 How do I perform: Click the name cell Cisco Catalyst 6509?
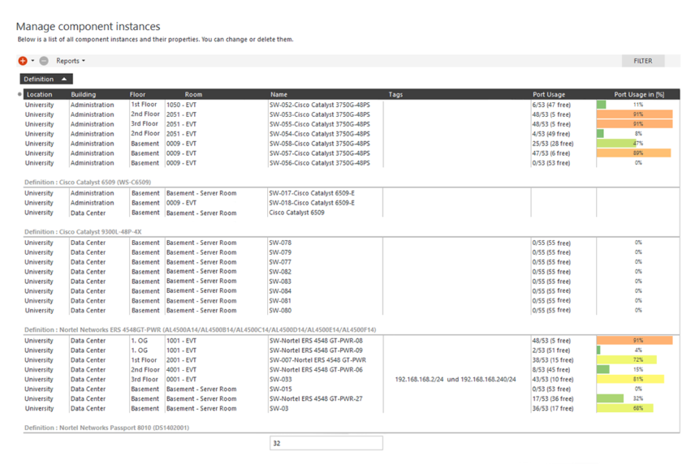point(296,213)
